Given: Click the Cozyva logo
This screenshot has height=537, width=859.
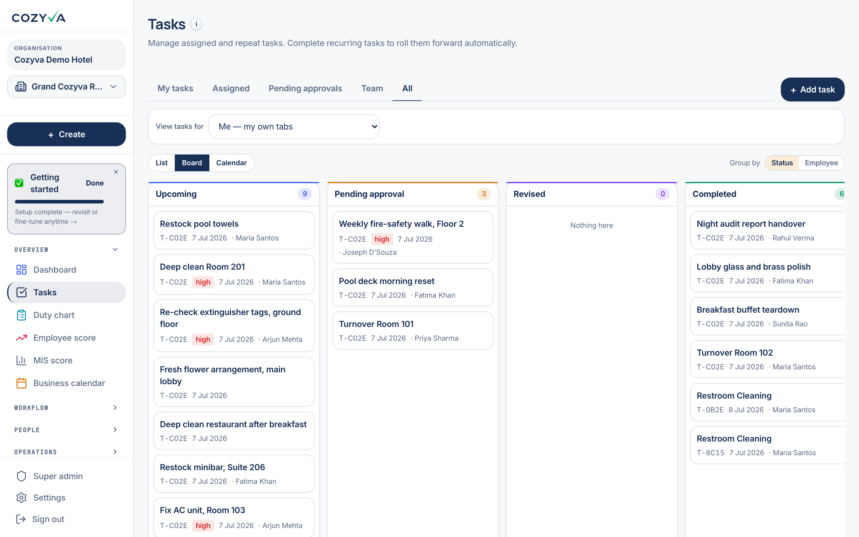Looking at the screenshot, I should [x=39, y=17].
